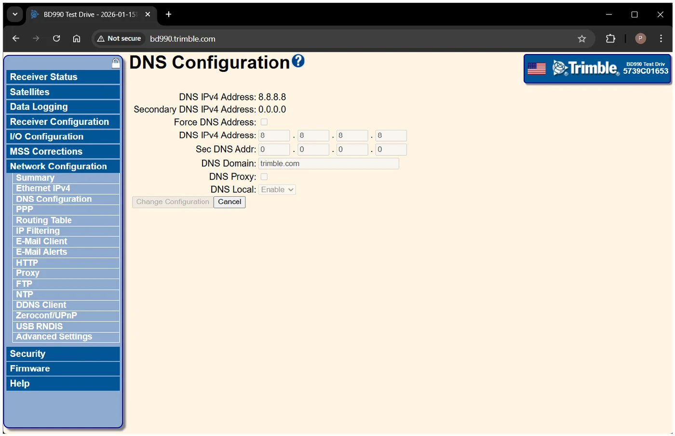Open a new browser tab with the plus icon
675x436 pixels.
(168, 14)
